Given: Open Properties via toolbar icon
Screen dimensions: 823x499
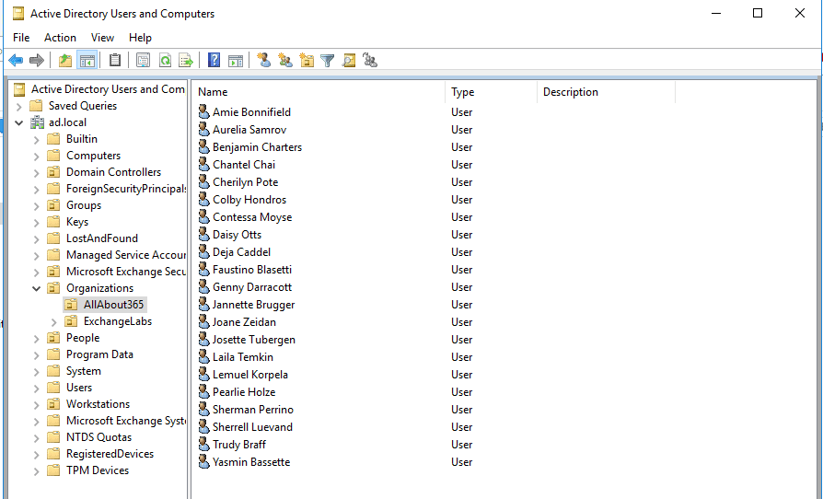Looking at the screenshot, I should [x=144, y=61].
